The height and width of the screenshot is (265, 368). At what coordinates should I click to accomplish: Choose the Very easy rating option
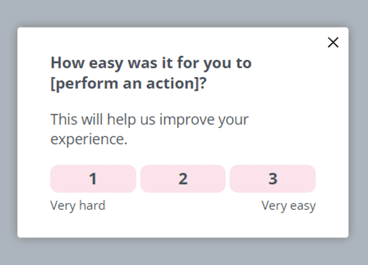pos(273,179)
